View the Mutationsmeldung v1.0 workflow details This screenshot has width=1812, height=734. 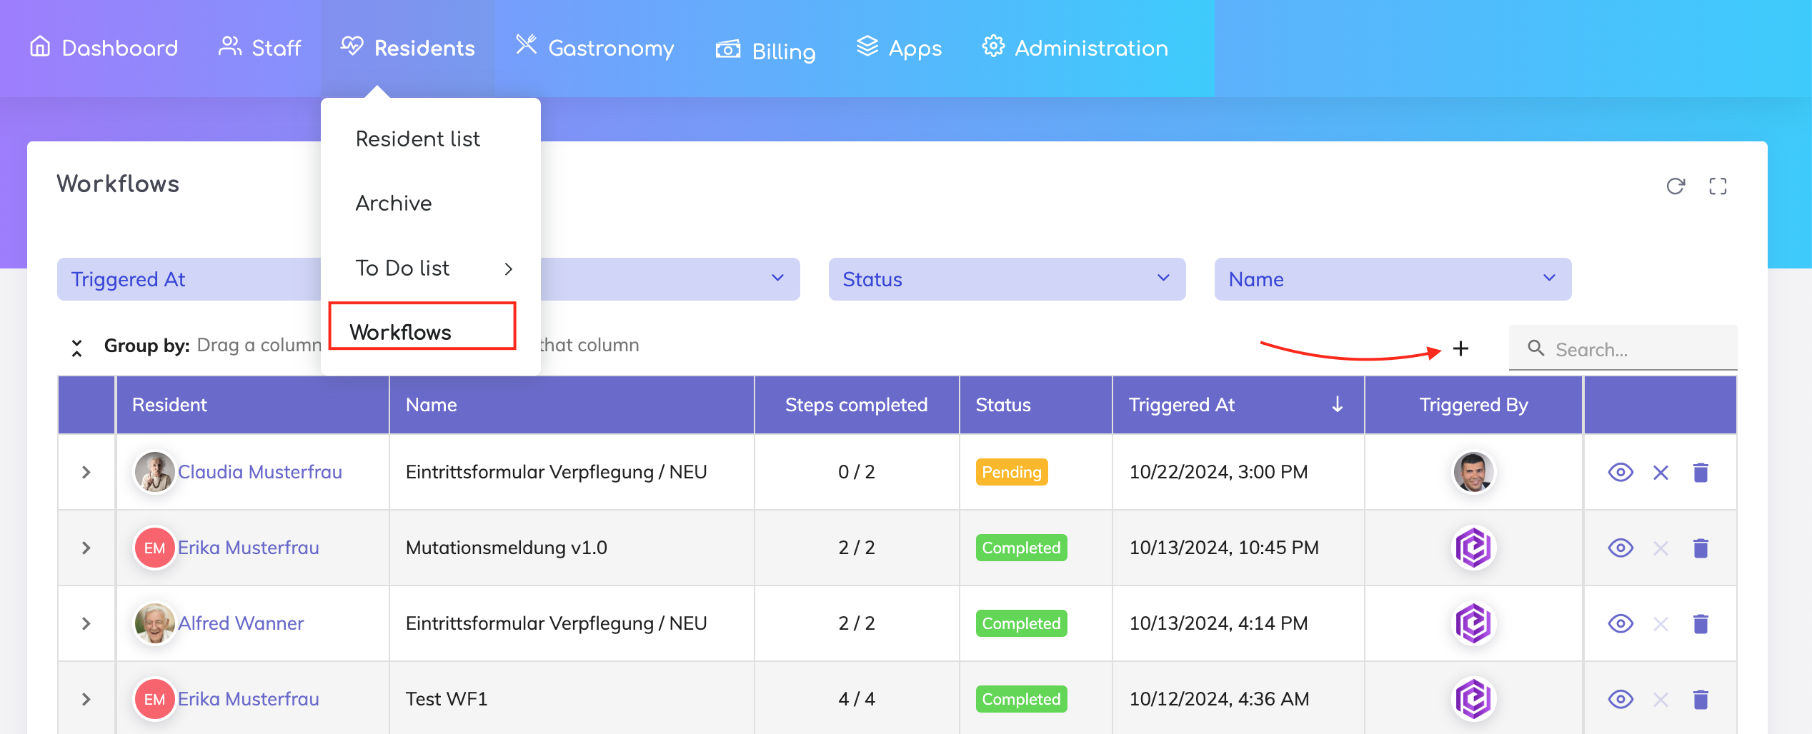coord(1621,548)
